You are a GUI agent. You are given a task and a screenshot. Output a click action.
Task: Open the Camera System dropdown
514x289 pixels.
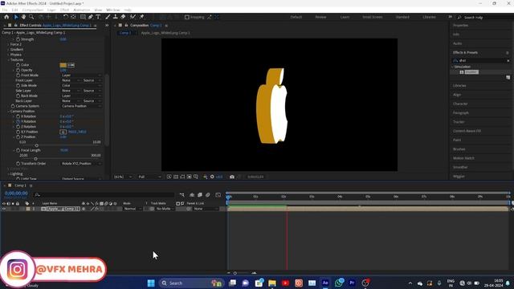pyautogui.click(x=81, y=106)
